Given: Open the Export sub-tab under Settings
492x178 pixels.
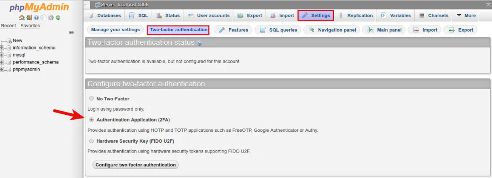Looking at the screenshot, I should 460,30.
